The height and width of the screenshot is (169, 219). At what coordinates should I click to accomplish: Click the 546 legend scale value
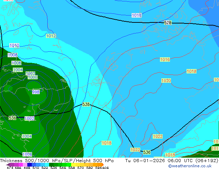pos(63,168)
